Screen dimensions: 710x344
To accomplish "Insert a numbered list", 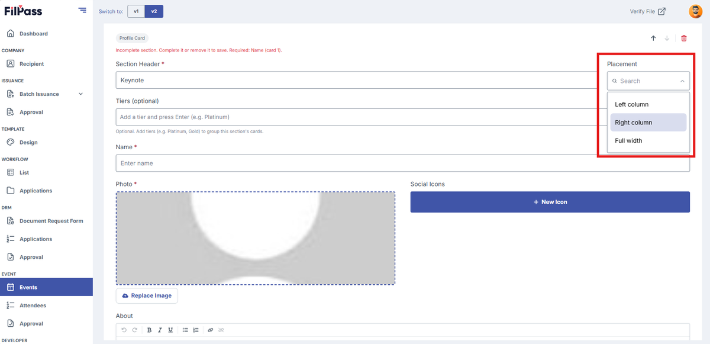I will point(196,330).
